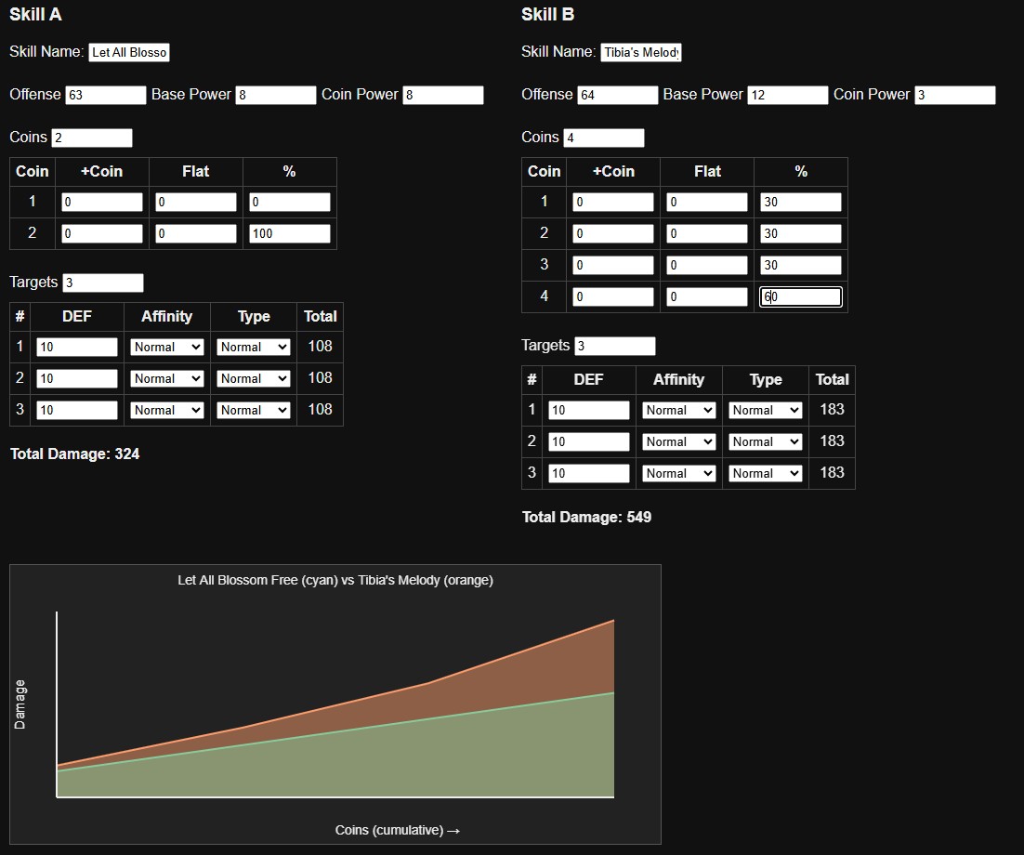Open Skill B target 1 Type dropdown
This screenshot has width=1024, height=855.
coord(766,410)
